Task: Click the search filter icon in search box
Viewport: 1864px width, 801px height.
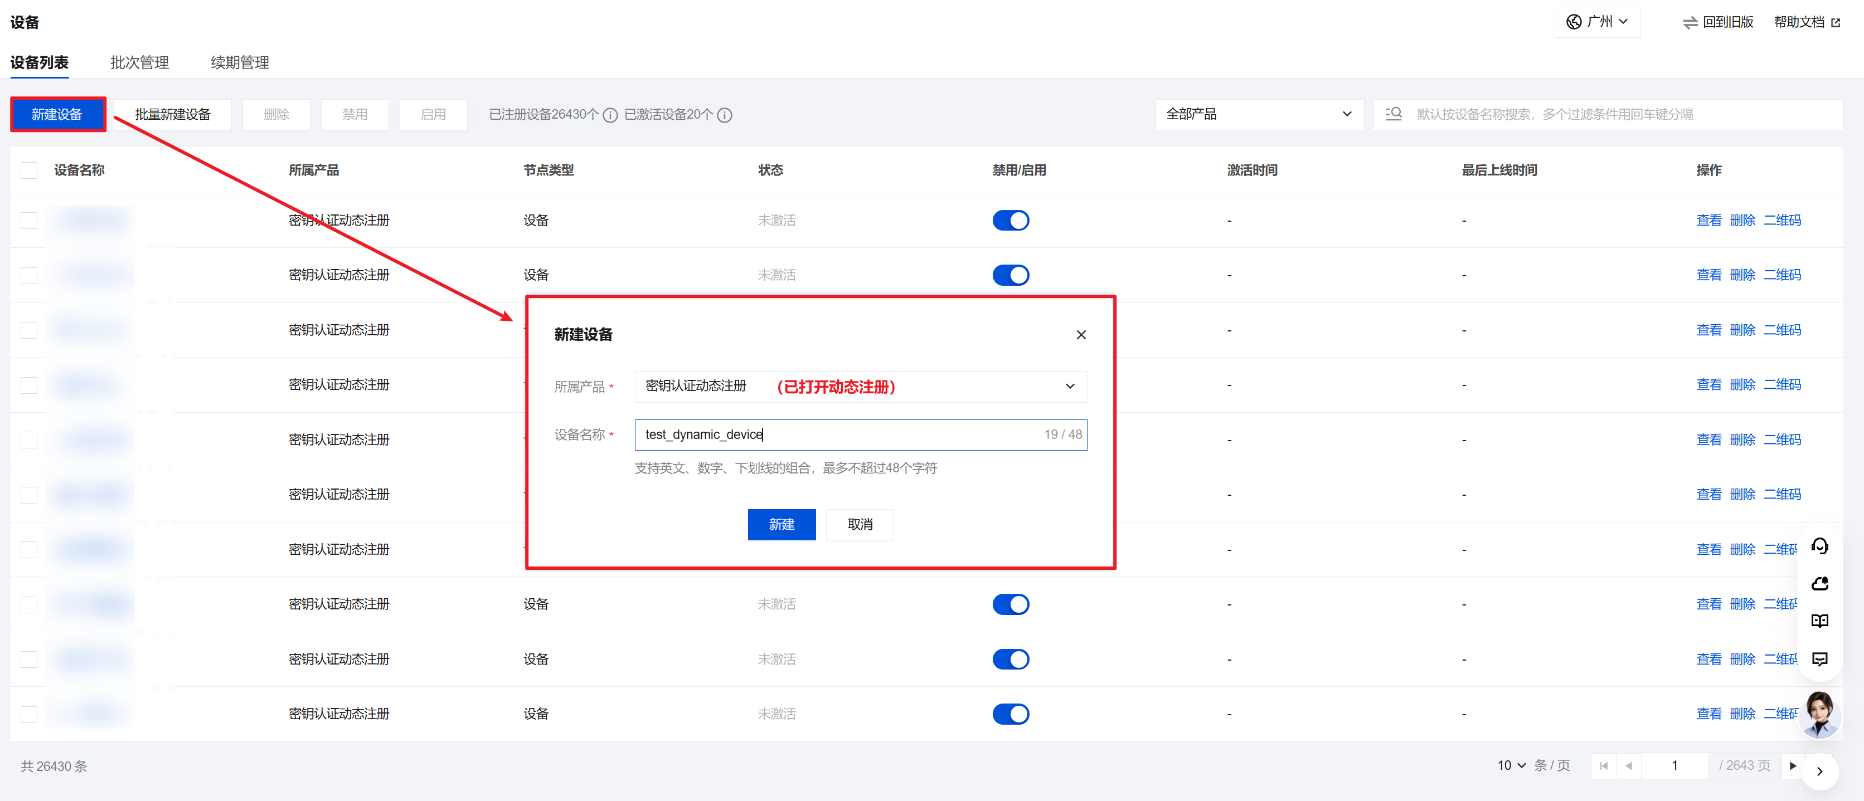Action: 1393,114
